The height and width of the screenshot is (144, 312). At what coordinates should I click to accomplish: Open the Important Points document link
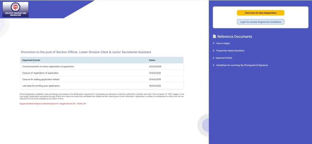[x=224, y=58]
